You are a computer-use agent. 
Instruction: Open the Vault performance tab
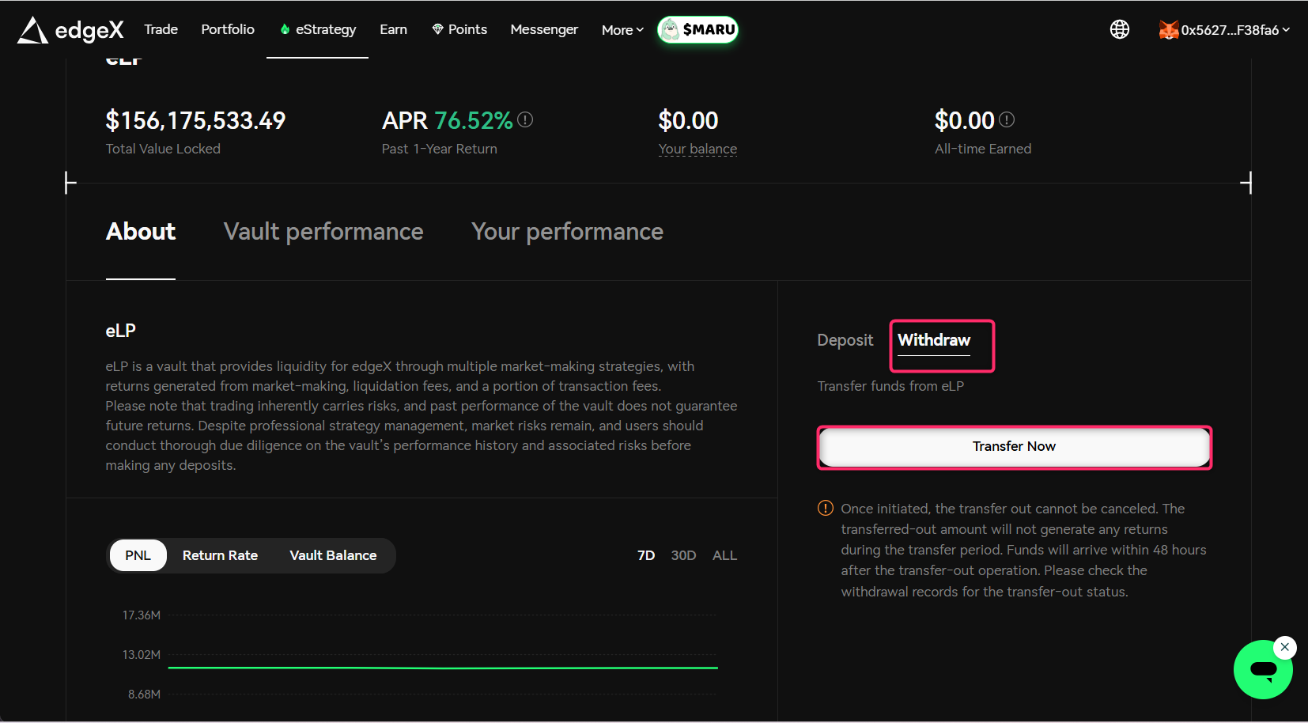tap(323, 232)
